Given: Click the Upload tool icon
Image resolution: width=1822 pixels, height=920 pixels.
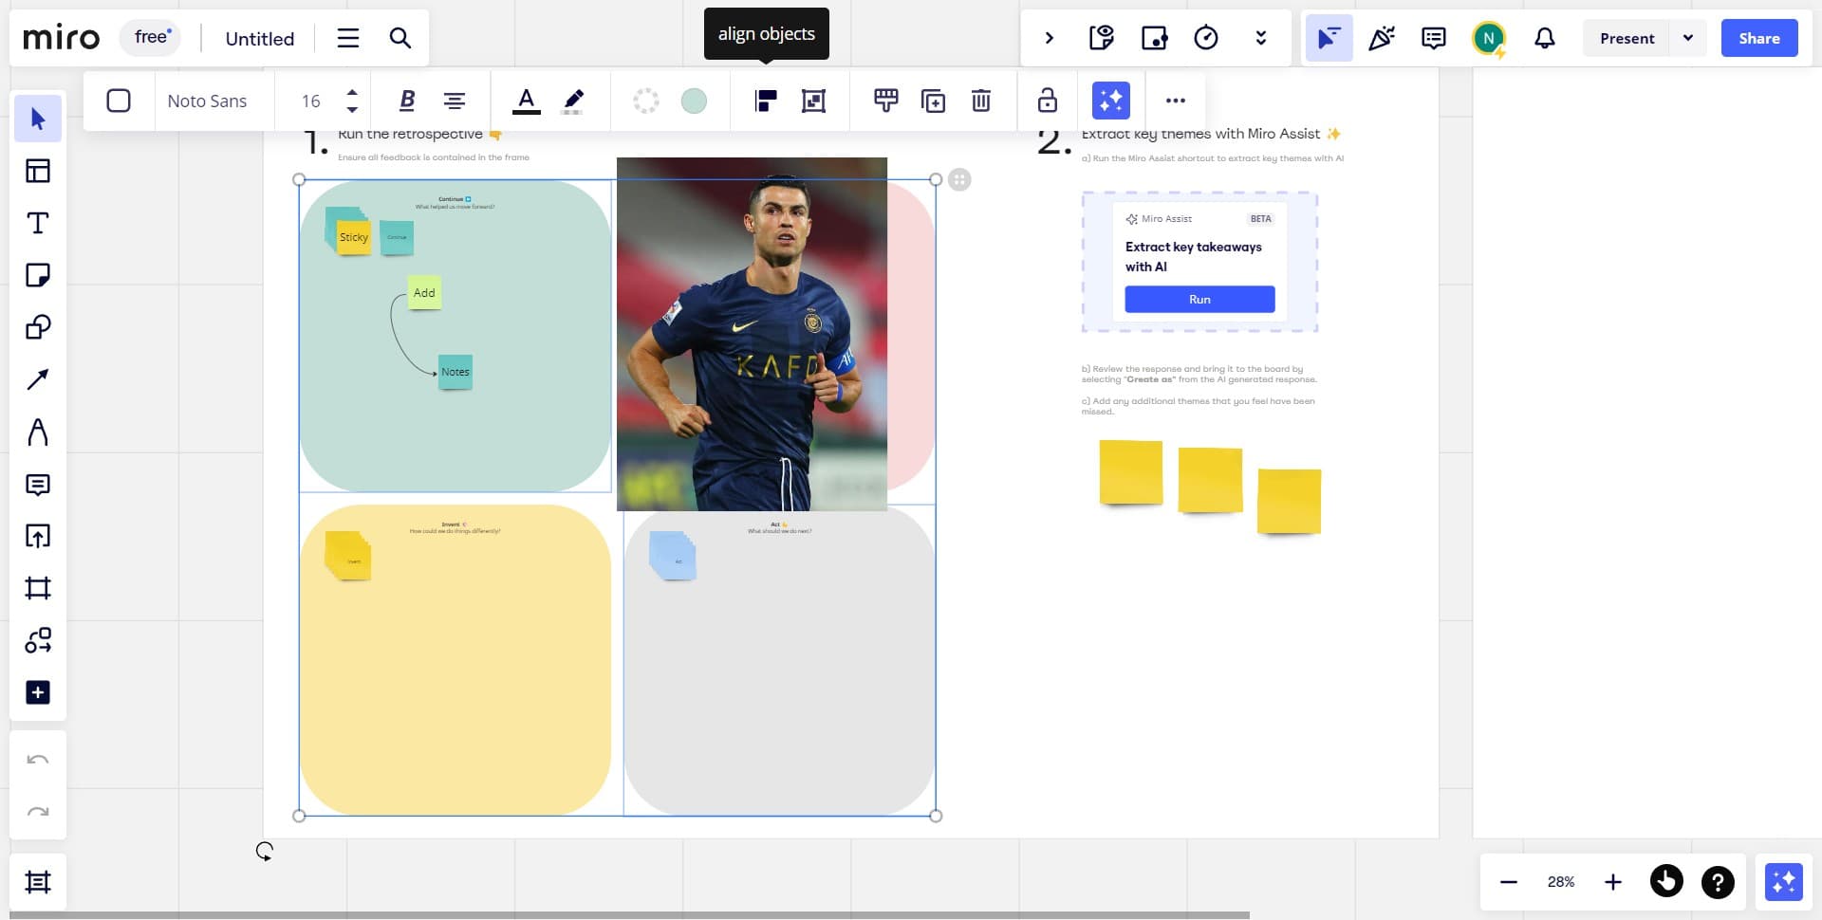Looking at the screenshot, I should (x=38, y=536).
